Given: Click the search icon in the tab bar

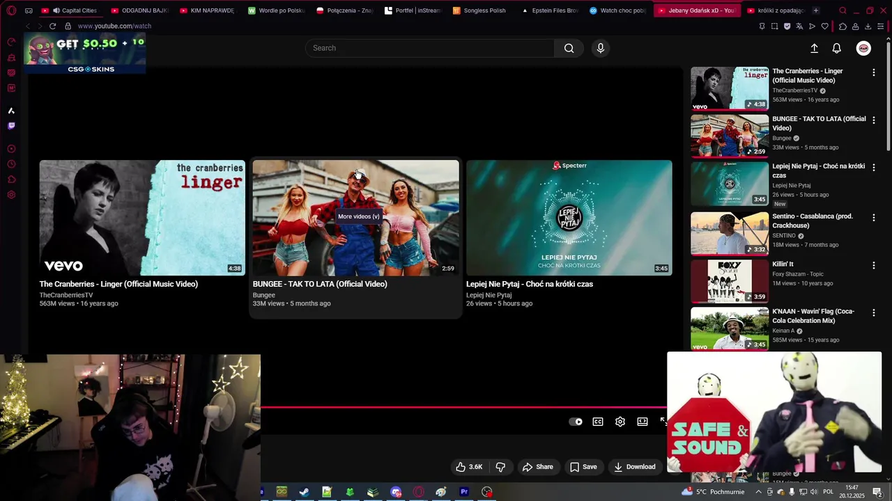Looking at the screenshot, I should (843, 10).
